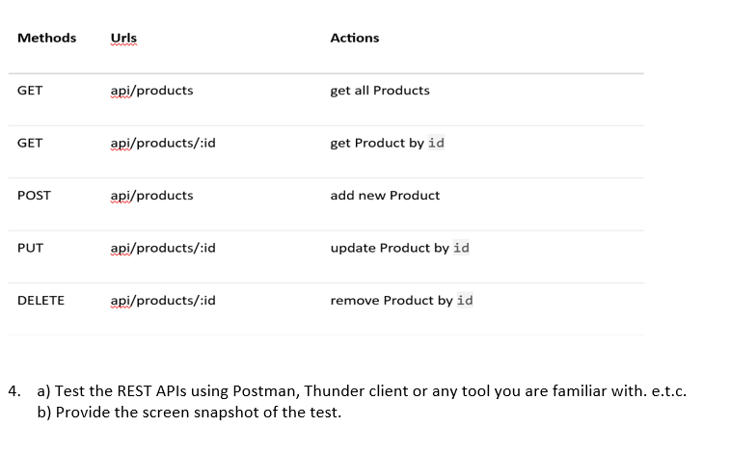The height and width of the screenshot is (454, 730).
Task: Click the DELETE method cell
Action: click(41, 301)
